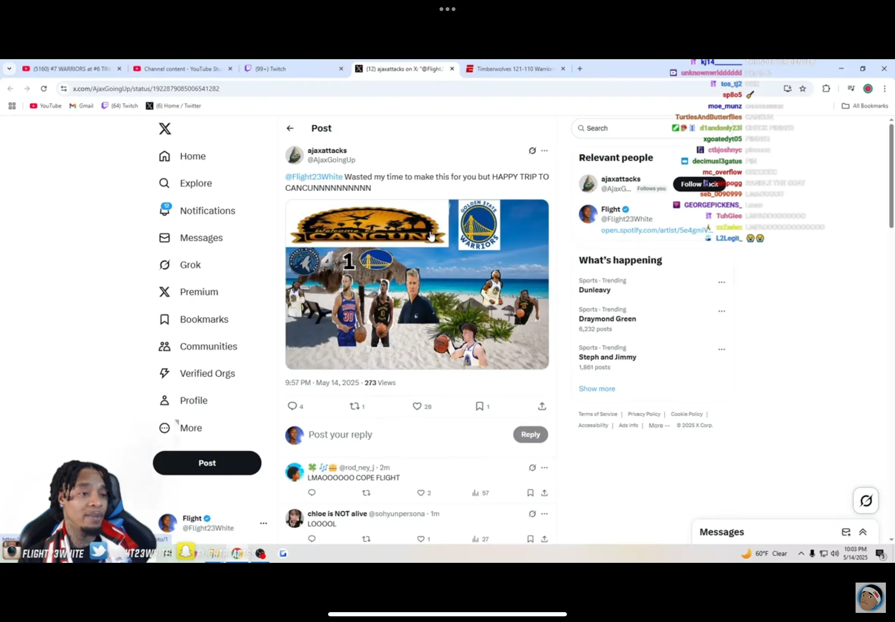Viewport: 895px width, 622px height.
Task: Click Grok icon on ajaxattacks post
Action: click(532, 151)
